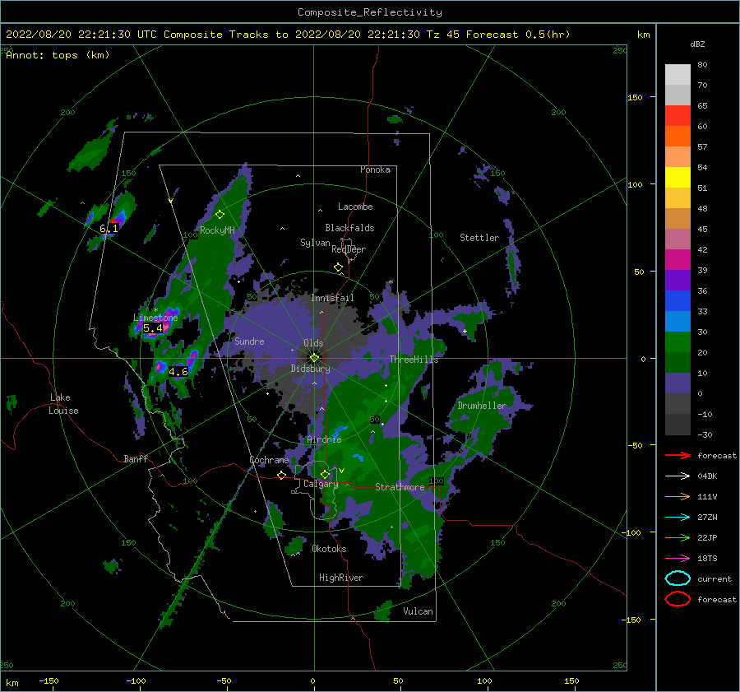
Task: Click the red 60-65 dBZ color swatch
Action: pyautogui.click(x=678, y=116)
